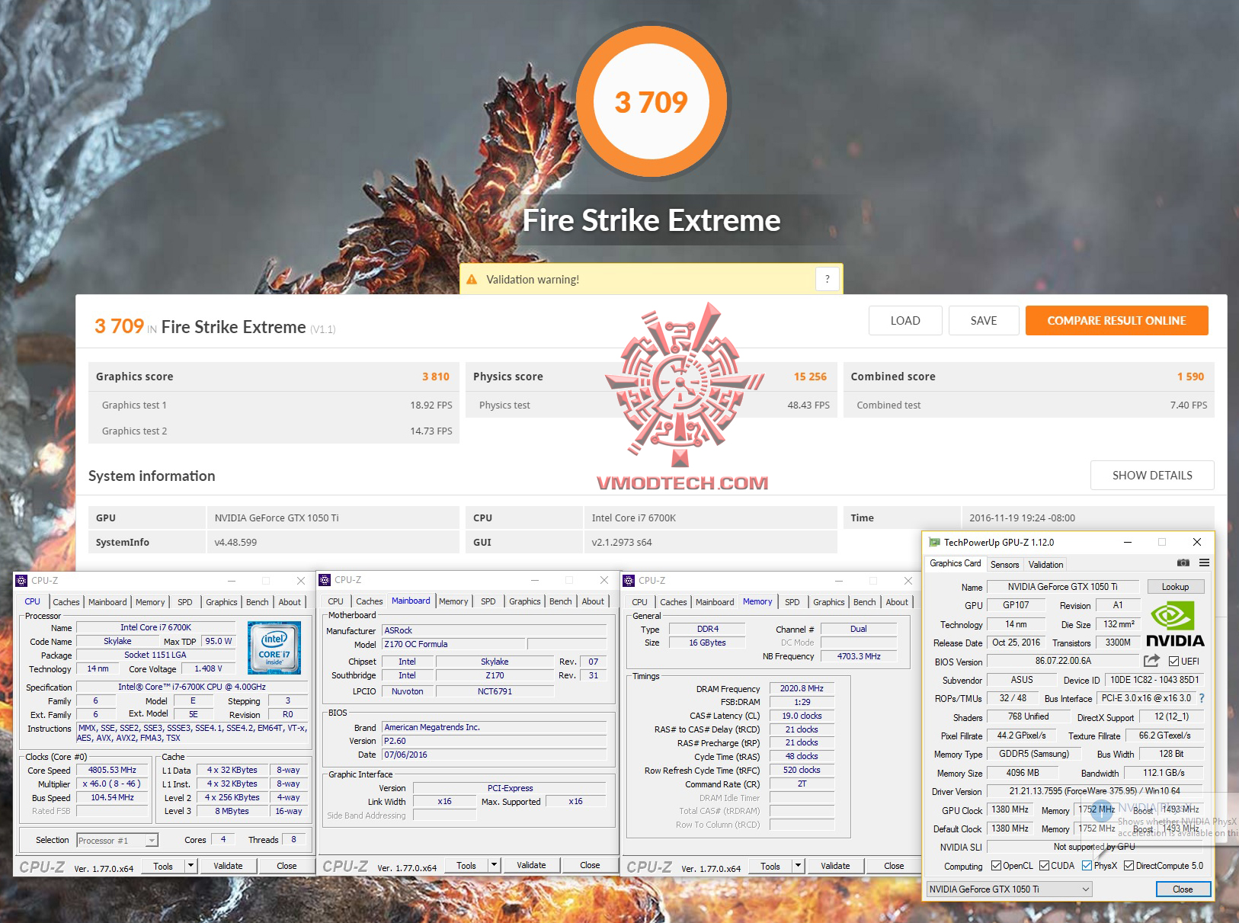Open the GPU selector dropdown in GPU-Z
The width and height of the screenshot is (1239, 923).
pyautogui.click(x=1009, y=889)
